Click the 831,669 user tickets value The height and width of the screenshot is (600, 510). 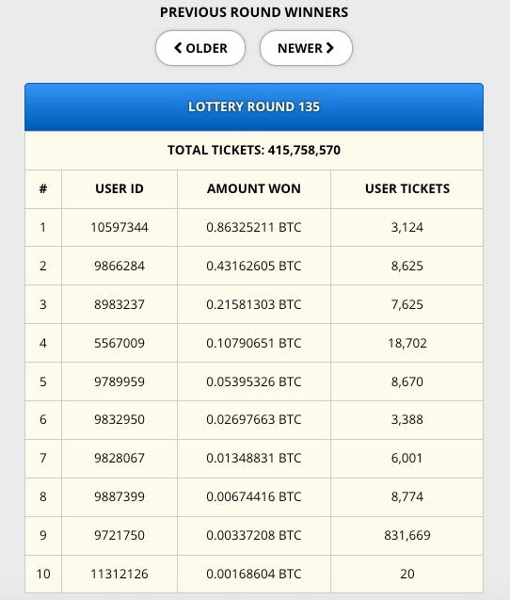tap(407, 535)
